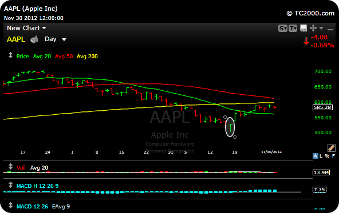The height and width of the screenshot is (213, 339).
Task: Click the AAPL ticker symbol
Action: (16, 39)
